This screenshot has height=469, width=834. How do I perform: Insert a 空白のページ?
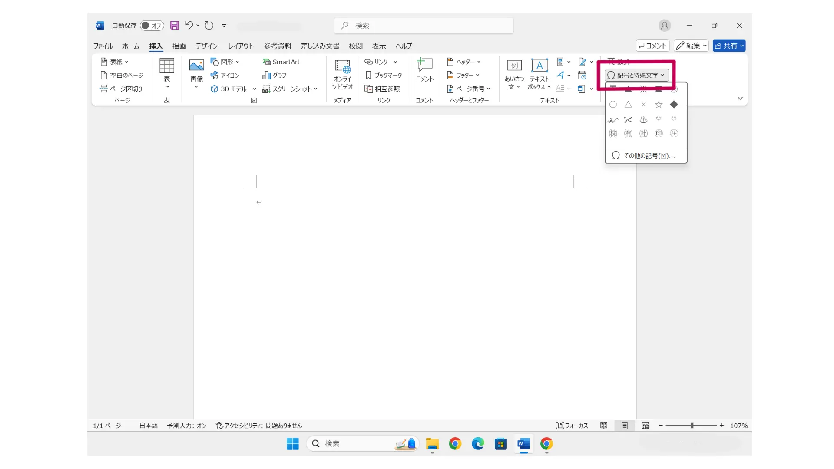tap(122, 76)
